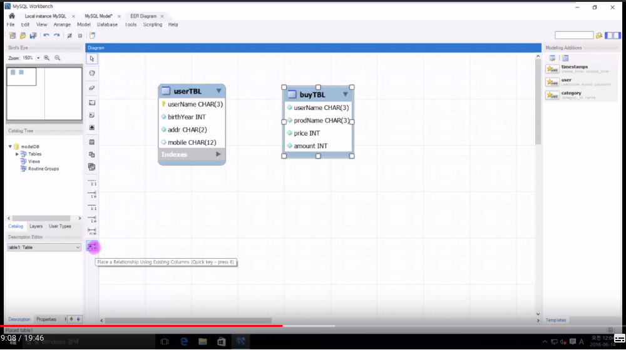Collapse the modelDB tree node
626x350 pixels.
pos(10,146)
